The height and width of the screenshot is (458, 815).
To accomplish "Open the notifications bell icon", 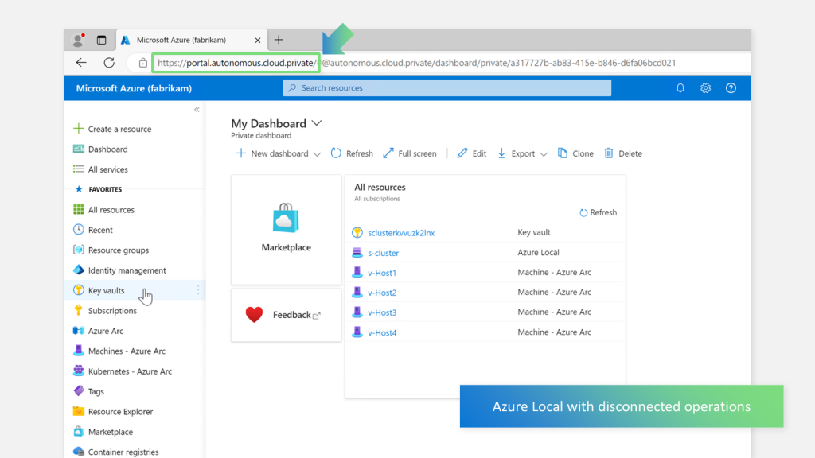I will tap(680, 88).
